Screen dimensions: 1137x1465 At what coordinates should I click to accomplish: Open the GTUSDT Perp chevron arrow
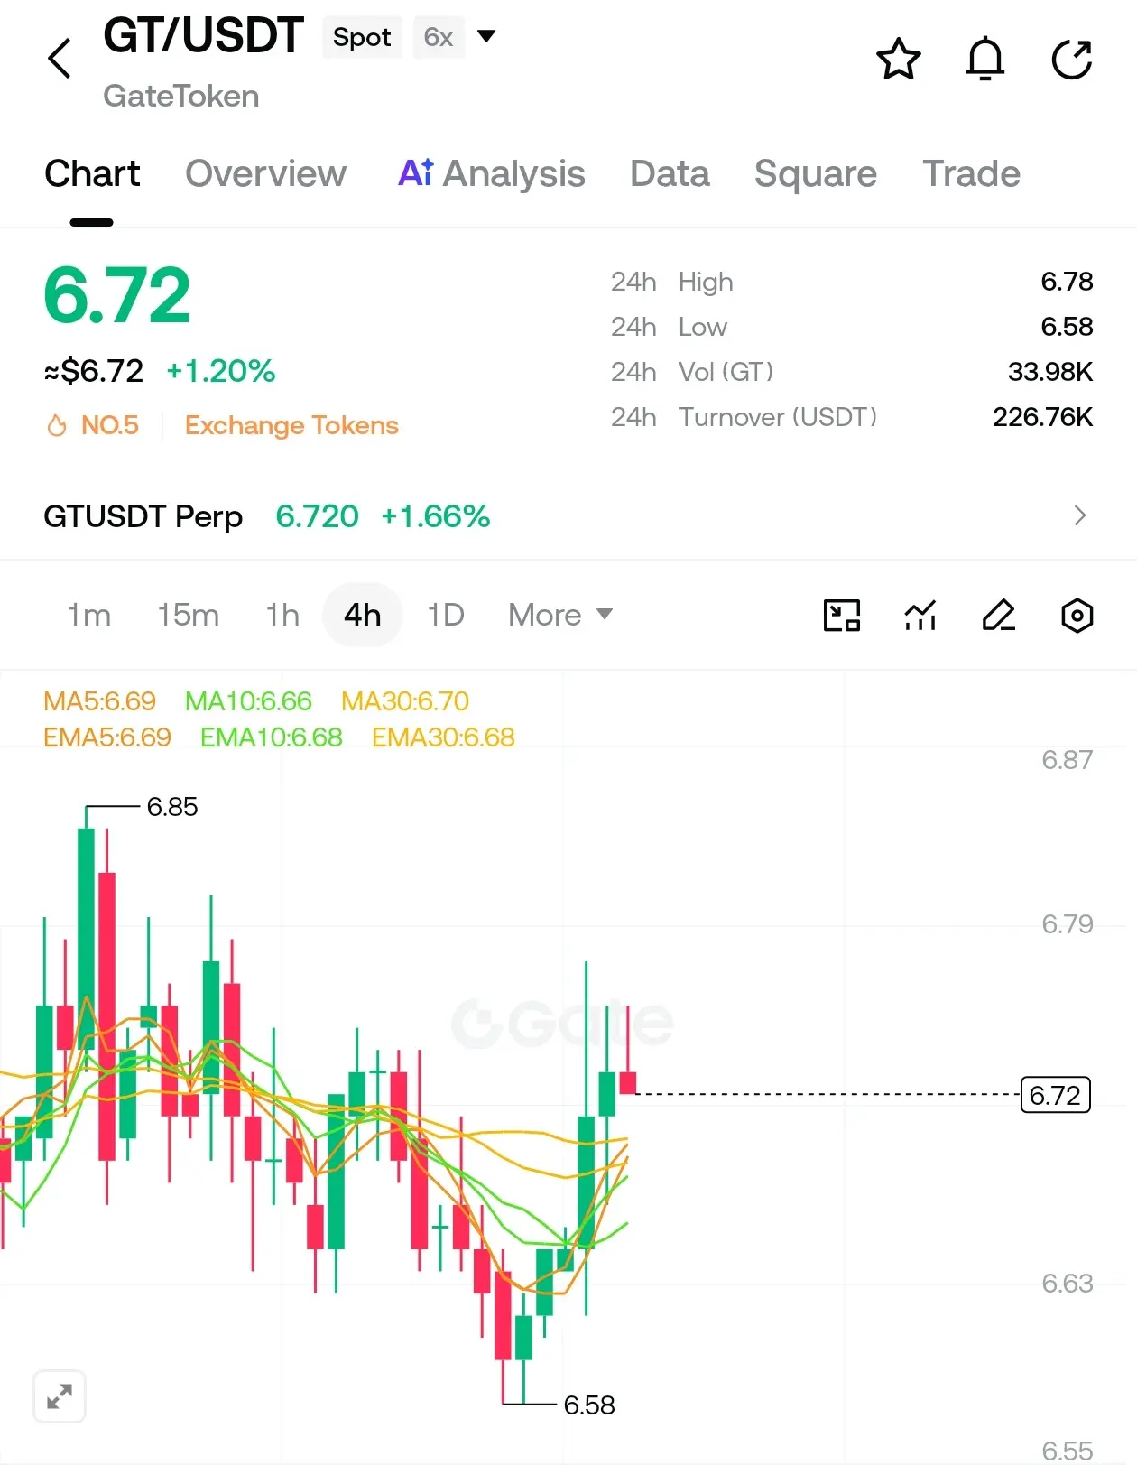[1080, 515]
